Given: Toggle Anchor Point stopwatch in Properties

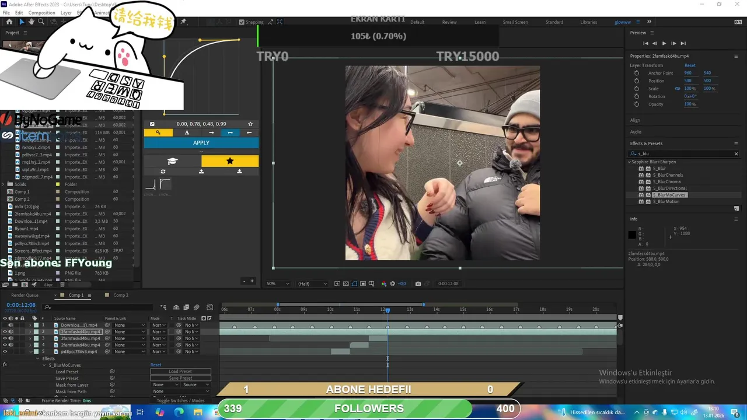Looking at the screenshot, I should tap(637, 73).
